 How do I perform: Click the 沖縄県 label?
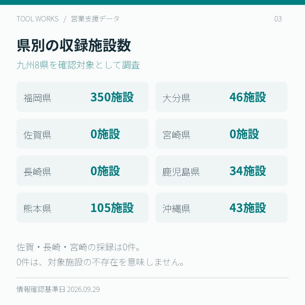pyautogui.click(x=176, y=209)
